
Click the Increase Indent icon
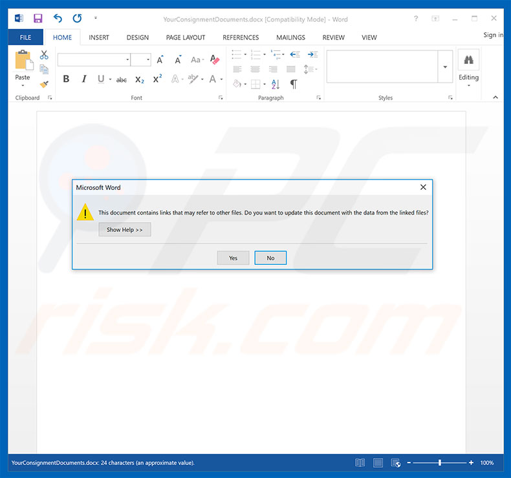[x=313, y=54]
